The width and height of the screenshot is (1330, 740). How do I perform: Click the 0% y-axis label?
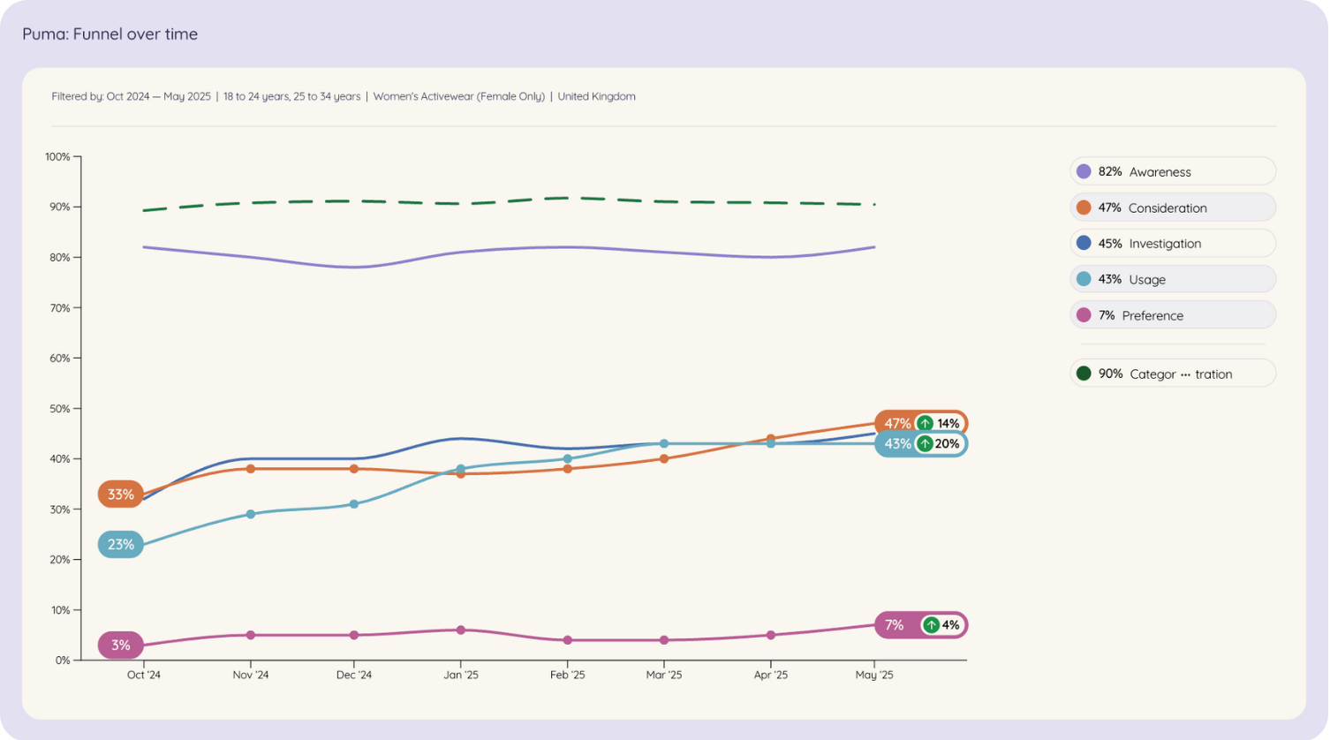point(63,661)
